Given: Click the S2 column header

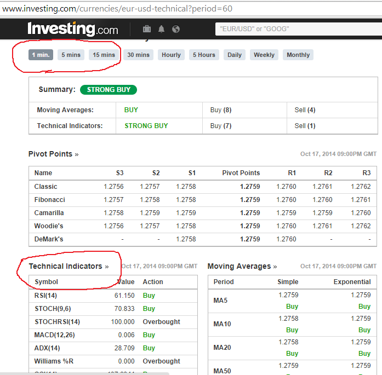Looking at the screenshot, I should pos(156,173).
